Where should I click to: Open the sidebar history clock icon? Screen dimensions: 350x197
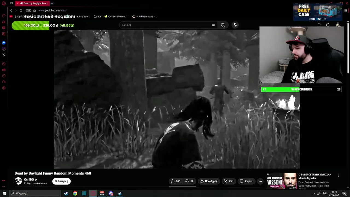4,76
